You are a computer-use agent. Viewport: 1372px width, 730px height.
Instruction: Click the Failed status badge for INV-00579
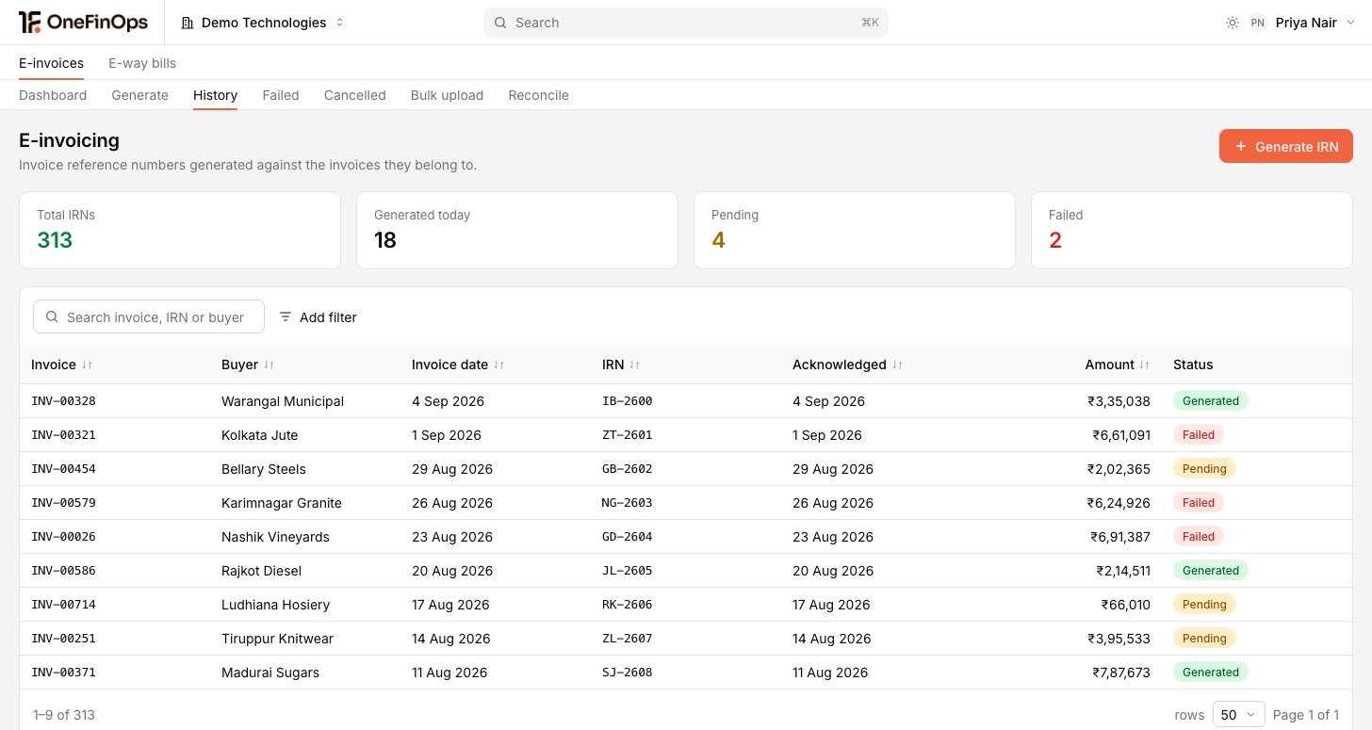point(1199,503)
